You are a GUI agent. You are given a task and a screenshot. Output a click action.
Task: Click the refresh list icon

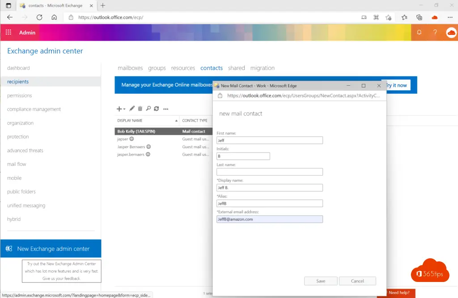click(x=157, y=108)
